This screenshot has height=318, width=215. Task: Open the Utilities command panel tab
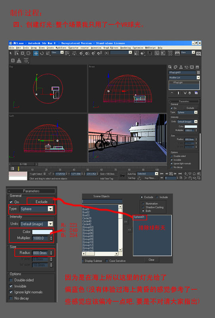coord(197,67)
